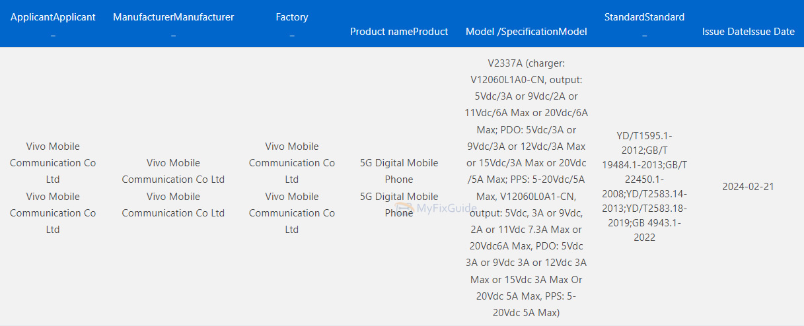
Task: Select the first 5G Digital Mobile Phone entry
Action: click(399, 171)
